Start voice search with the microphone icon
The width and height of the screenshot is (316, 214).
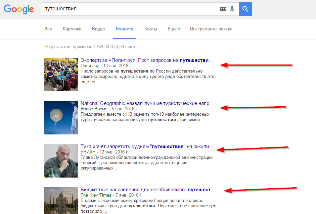pos(232,9)
